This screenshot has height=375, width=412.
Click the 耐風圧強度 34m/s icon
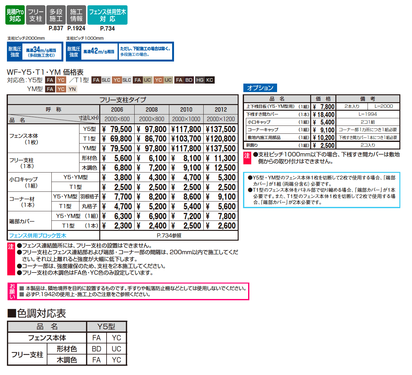coord(34,51)
